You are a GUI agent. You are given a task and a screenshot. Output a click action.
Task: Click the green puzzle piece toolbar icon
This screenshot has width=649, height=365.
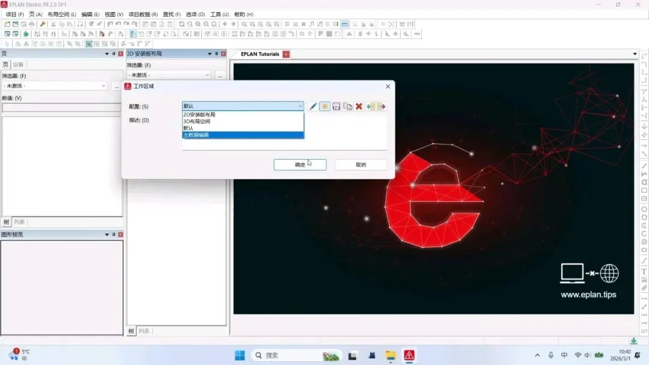point(26,34)
